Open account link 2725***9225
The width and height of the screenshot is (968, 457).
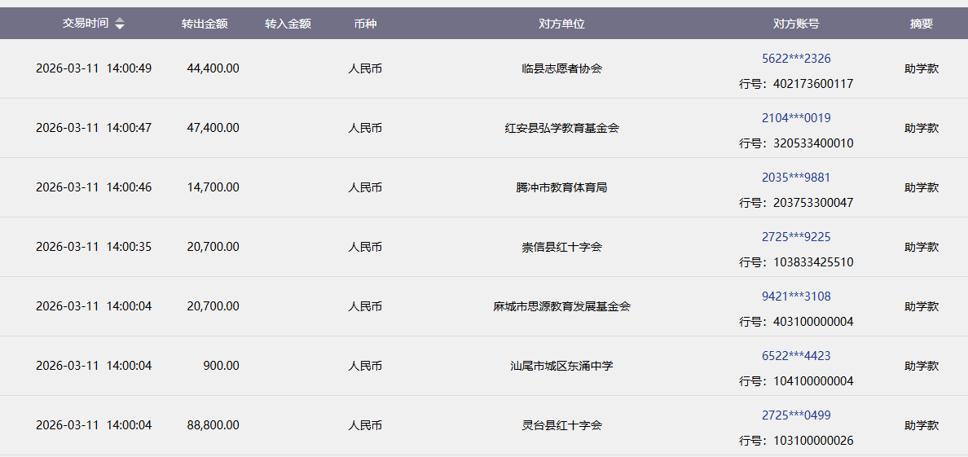(x=796, y=237)
